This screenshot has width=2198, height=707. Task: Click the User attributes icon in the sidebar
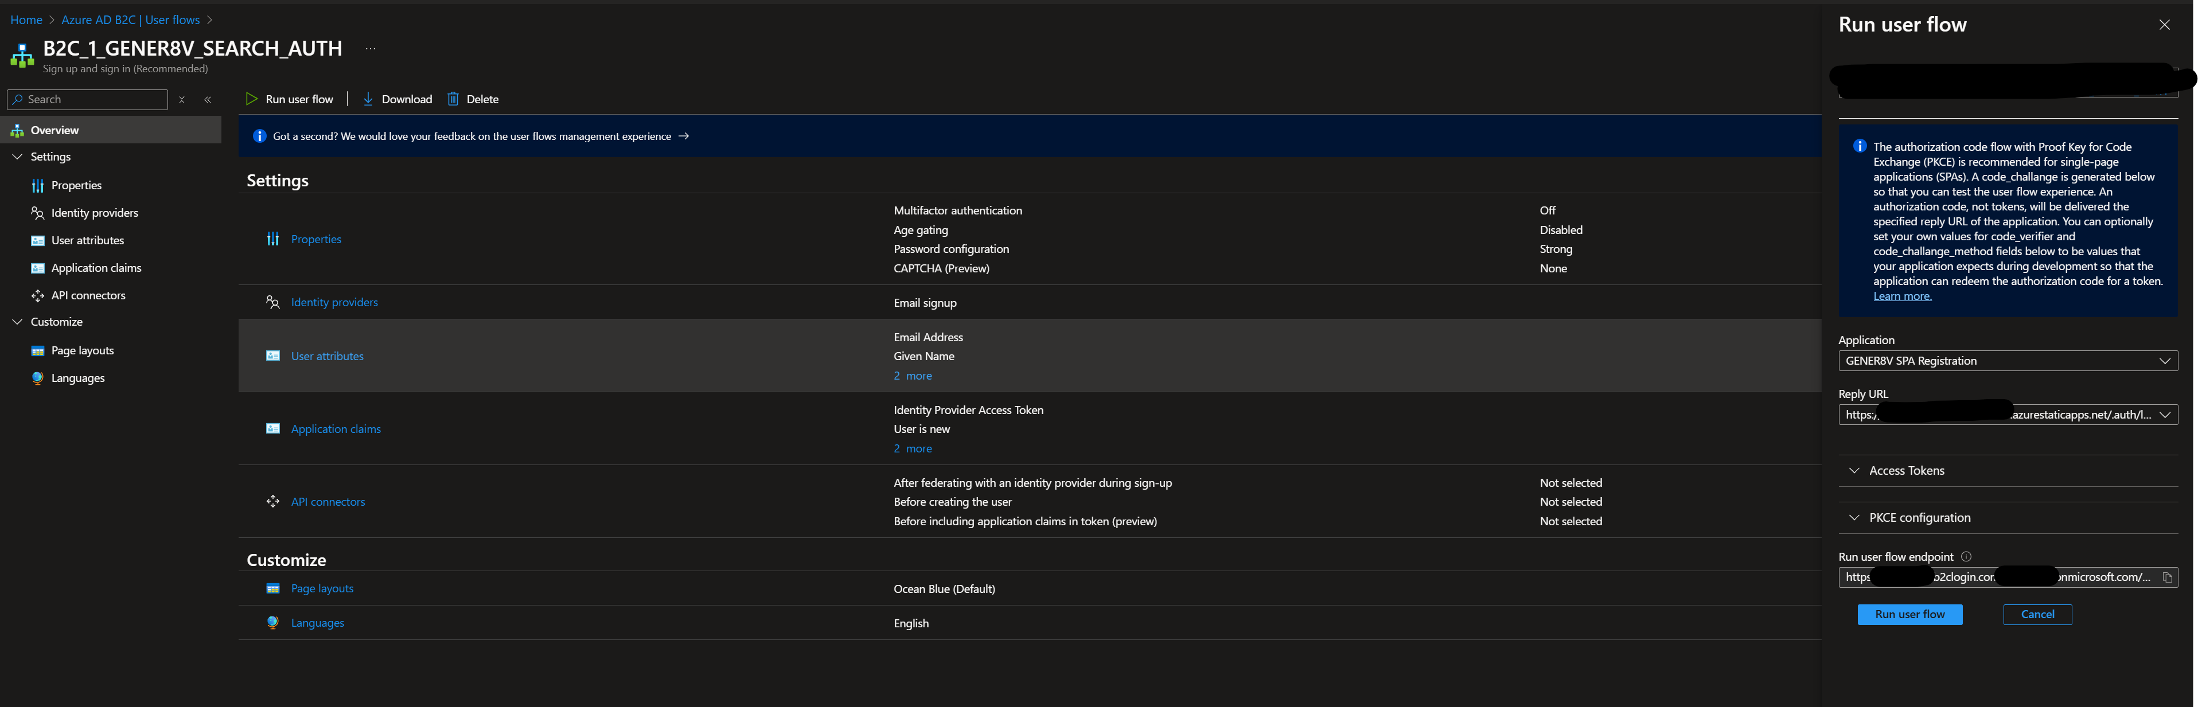(37, 240)
